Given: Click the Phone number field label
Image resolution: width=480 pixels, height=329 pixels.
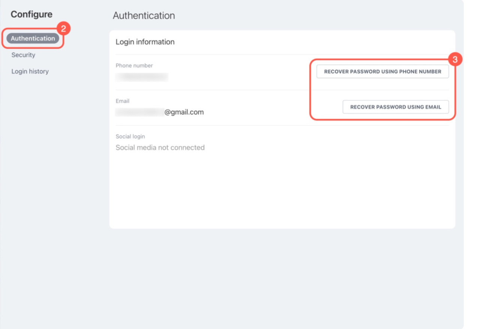Looking at the screenshot, I should coord(134,66).
